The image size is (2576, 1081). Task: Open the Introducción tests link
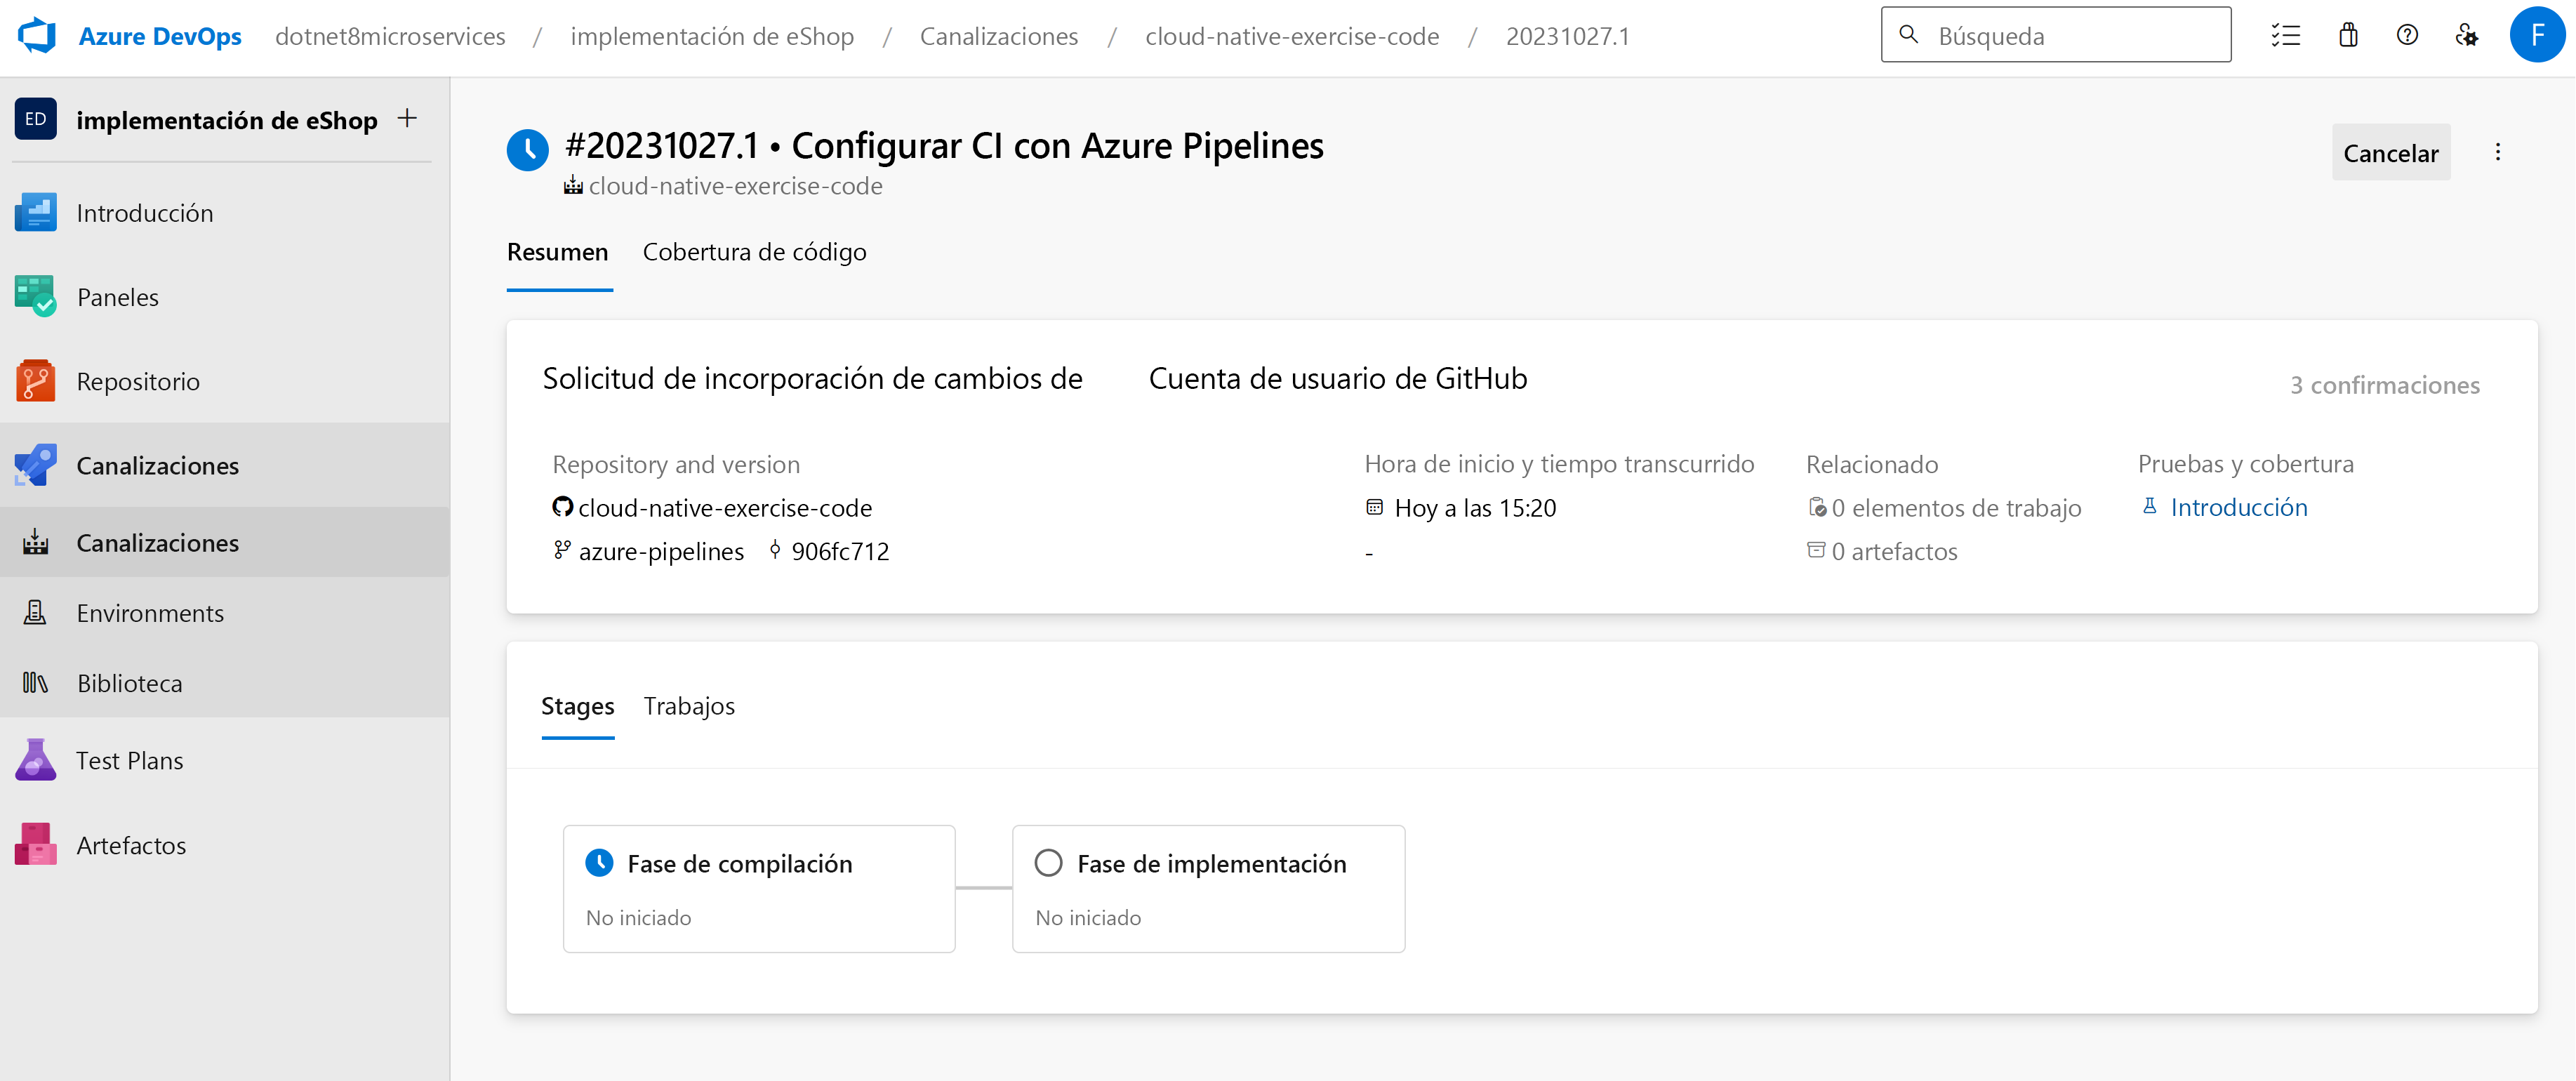click(x=2238, y=507)
